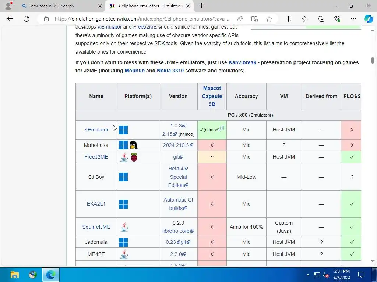Click the page vertical scrollbar thumb
Screen dimensions: 377x282
(x=373, y=60)
